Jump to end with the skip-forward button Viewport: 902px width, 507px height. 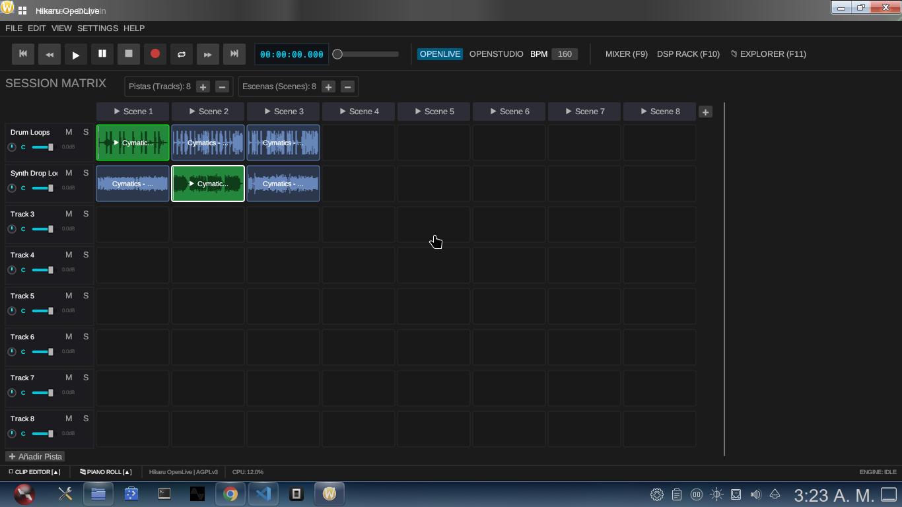tap(234, 54)
